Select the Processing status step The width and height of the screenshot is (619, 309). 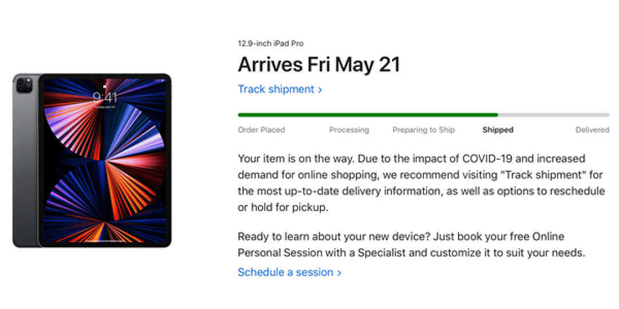click(349, 130)
